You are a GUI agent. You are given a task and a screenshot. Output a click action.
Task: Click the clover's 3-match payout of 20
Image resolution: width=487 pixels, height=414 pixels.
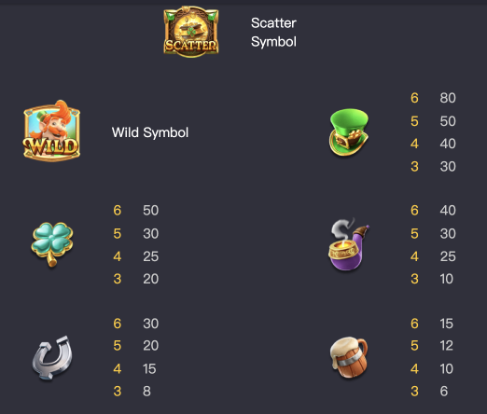[x=151, y=279]
